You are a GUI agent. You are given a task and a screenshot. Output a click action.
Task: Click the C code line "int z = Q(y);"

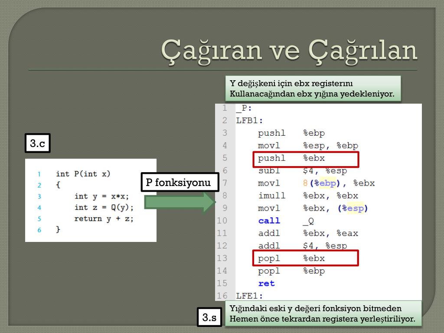point(104,207)
